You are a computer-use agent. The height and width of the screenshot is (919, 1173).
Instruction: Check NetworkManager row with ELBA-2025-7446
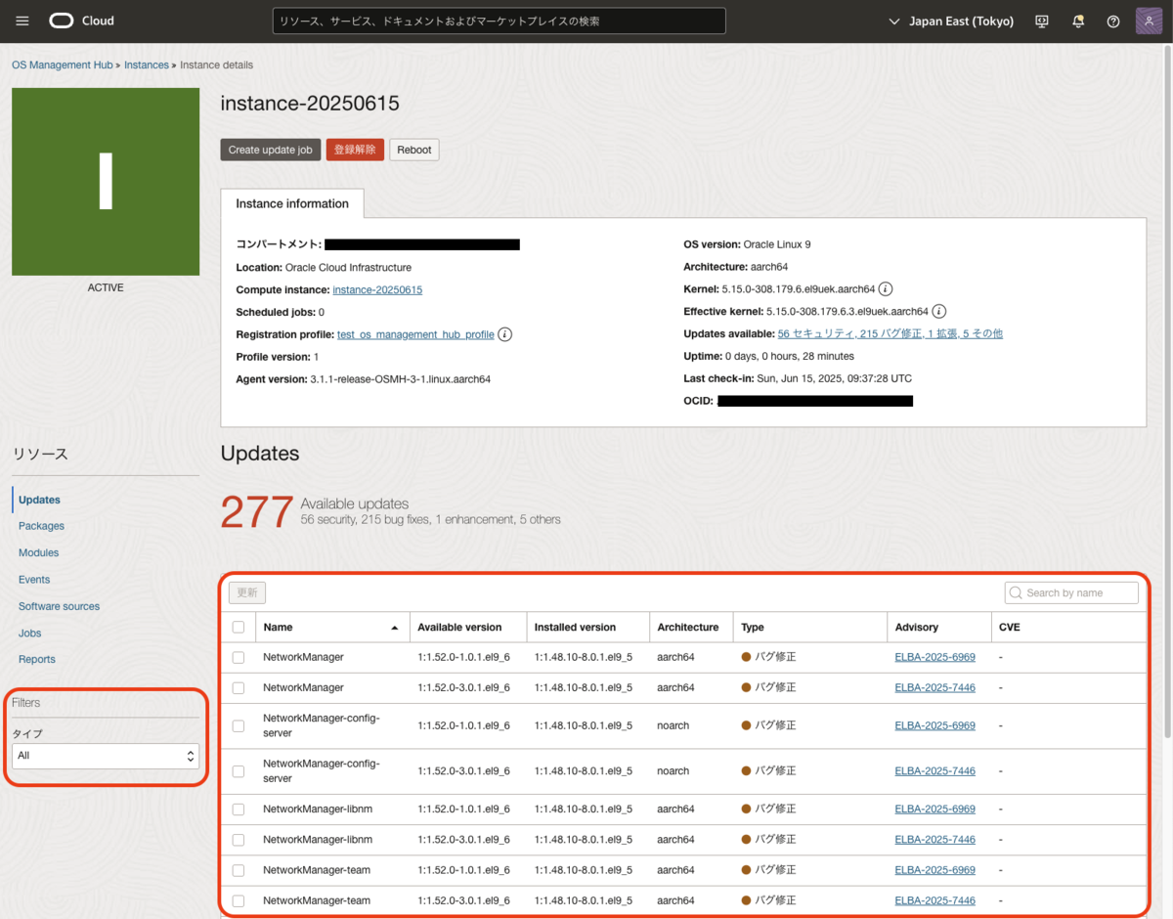coord(239,688)
